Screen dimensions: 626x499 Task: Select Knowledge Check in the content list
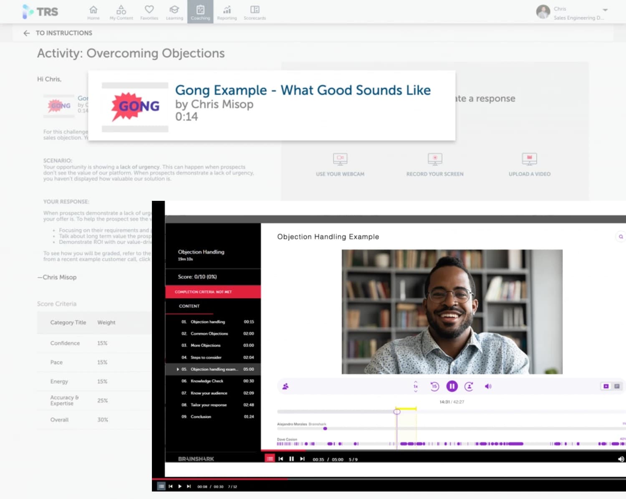tap(207, 381)
